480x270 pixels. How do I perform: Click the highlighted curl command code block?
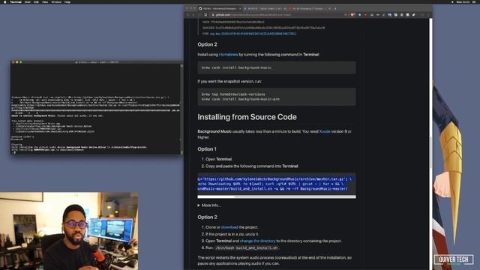[x=277, y=184]
